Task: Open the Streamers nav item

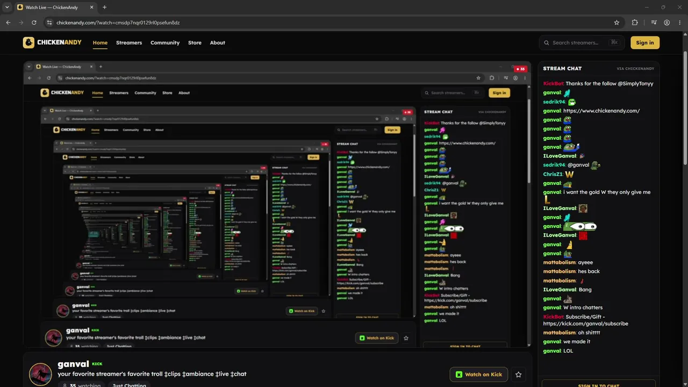Action: pos(129,42)
